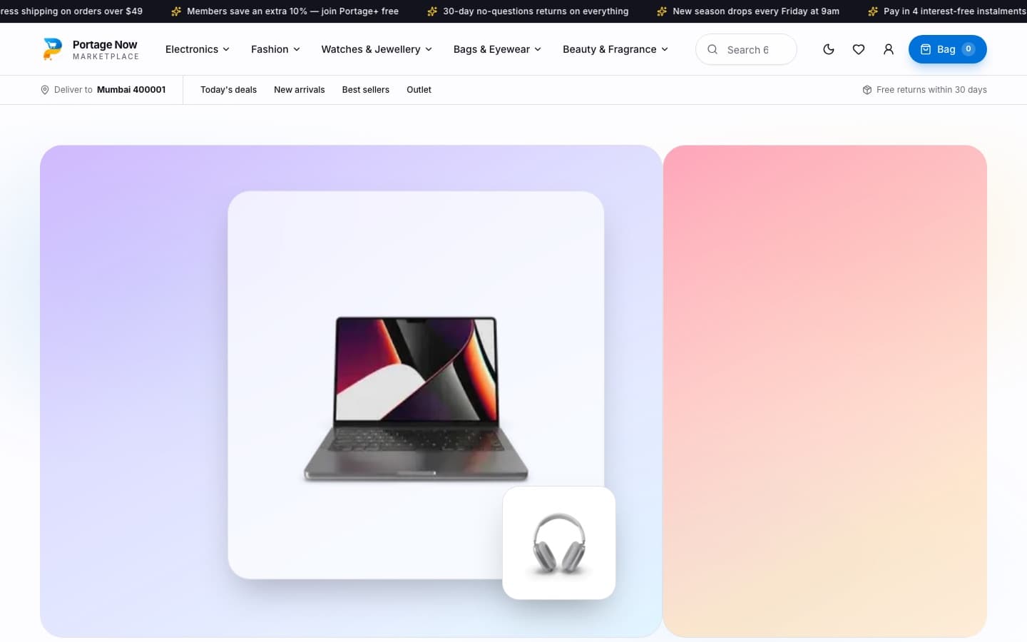Screen dimensions: 1027x642
Task: Go to New arrivals
Action: pos(300,90)
